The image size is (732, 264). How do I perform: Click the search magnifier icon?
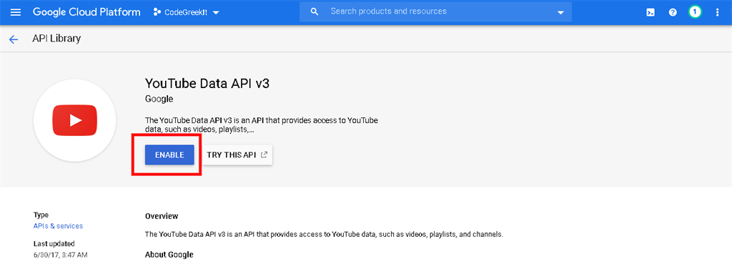pos(315,11)
